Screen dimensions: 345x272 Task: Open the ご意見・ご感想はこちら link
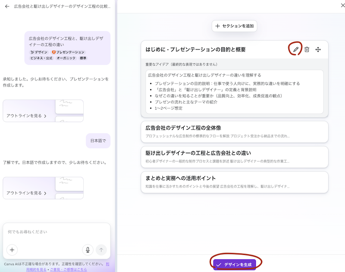[68, 269]
